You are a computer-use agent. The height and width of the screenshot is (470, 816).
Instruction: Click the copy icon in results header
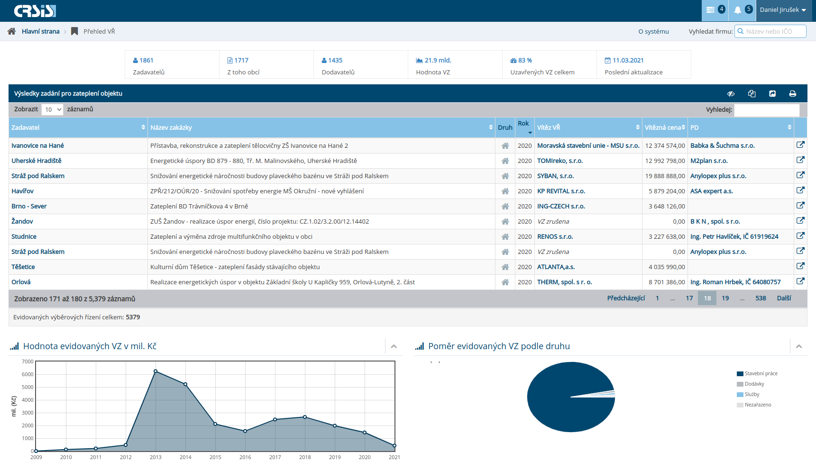pos(752,94)
